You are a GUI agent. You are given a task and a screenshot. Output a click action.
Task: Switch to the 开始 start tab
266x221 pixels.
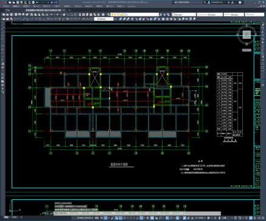click(x=8, y=10)
